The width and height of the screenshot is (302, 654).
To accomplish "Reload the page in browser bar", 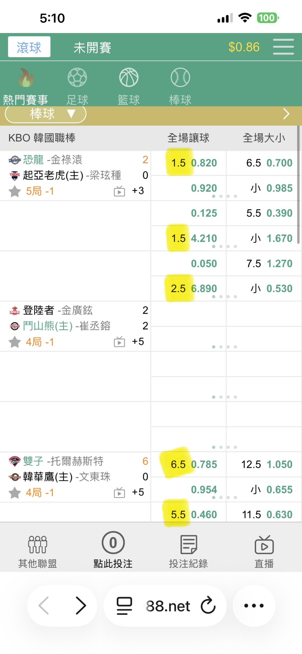I will click(208, 605).
